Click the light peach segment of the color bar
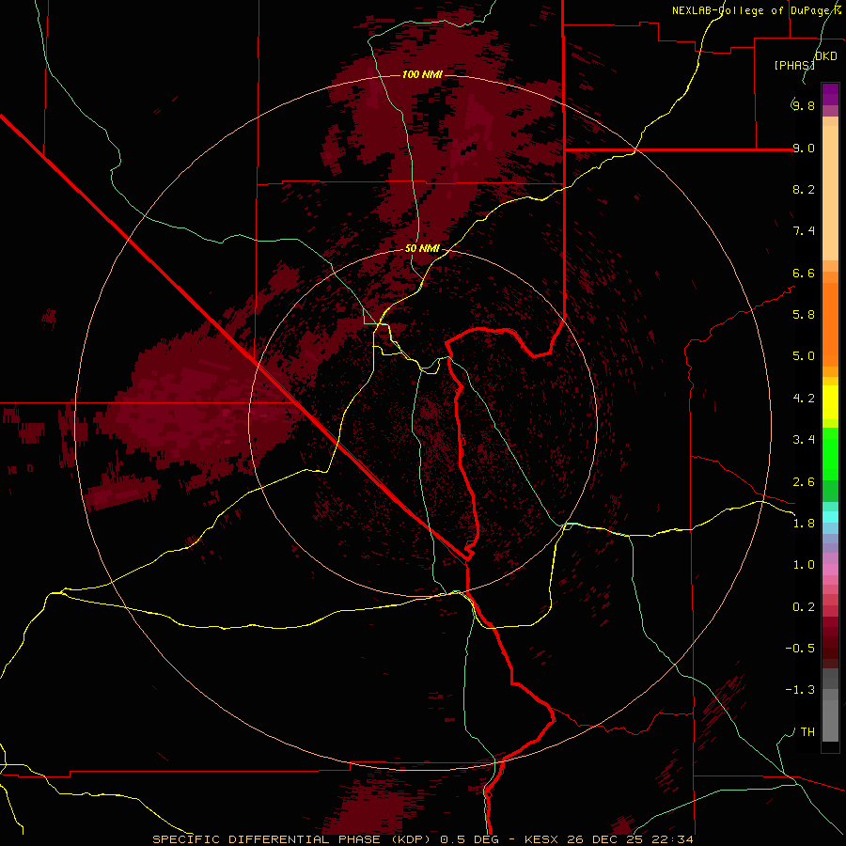 (x=830, y=193)
